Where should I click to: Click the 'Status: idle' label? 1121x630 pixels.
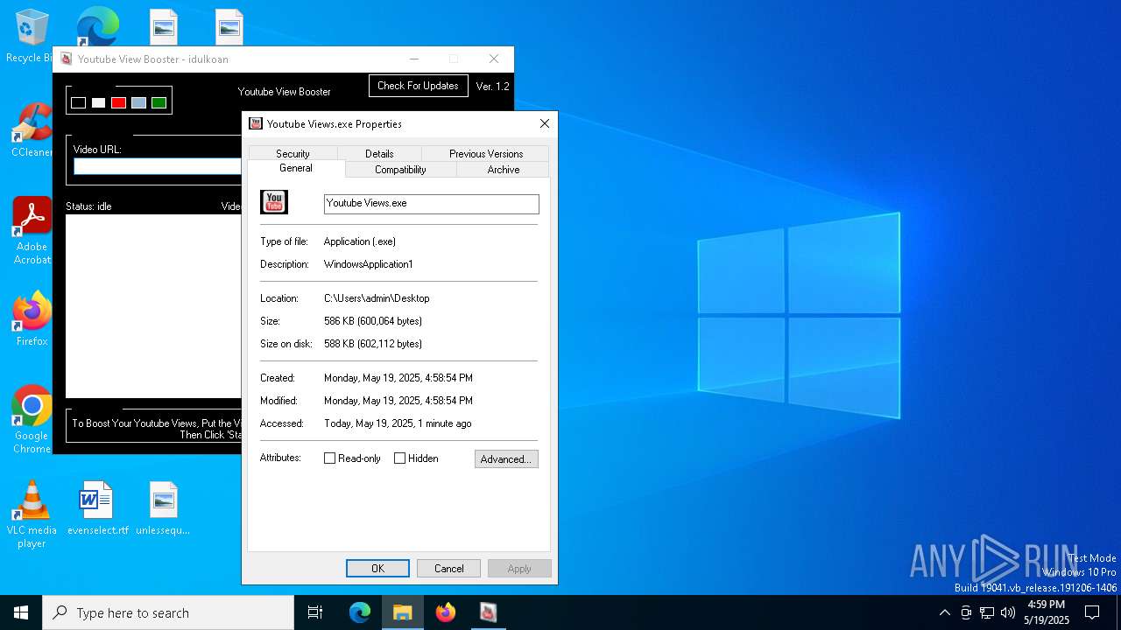88,206
